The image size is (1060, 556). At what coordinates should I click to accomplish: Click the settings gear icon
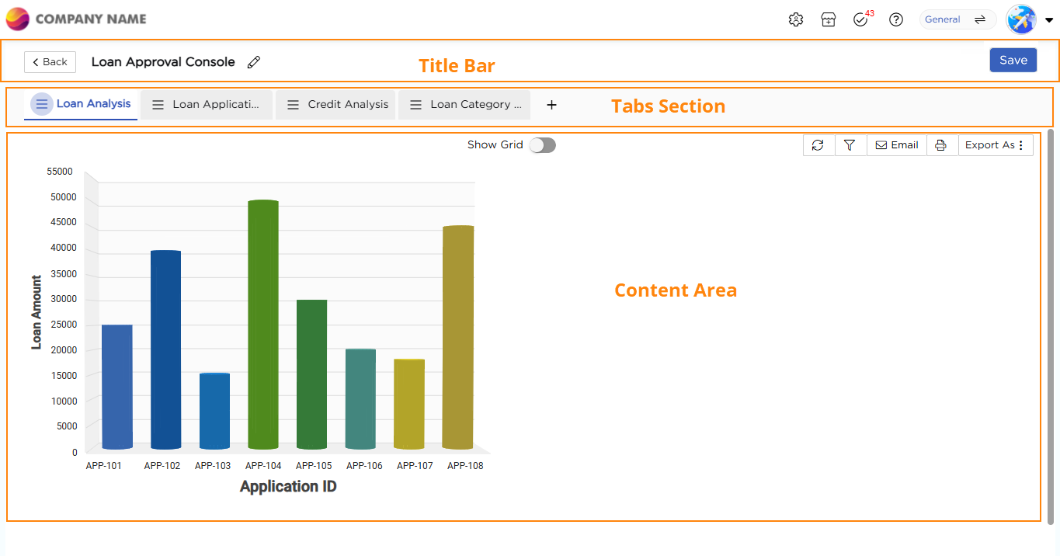[795, 20]
